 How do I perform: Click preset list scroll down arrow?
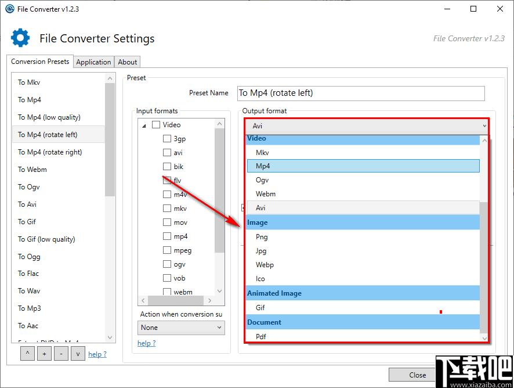110,337
